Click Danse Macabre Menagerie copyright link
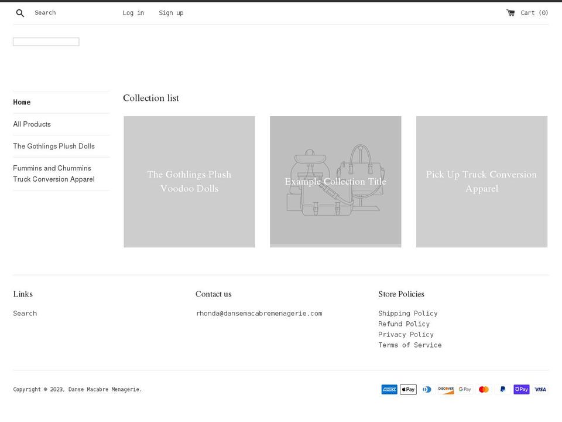The image size is (562, 422). click(104, 389)
